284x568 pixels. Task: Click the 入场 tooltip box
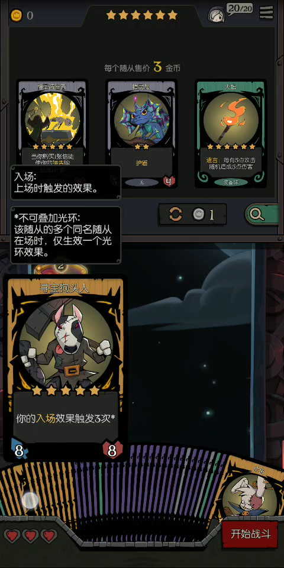pyautogui.click(x=66, y=183)
